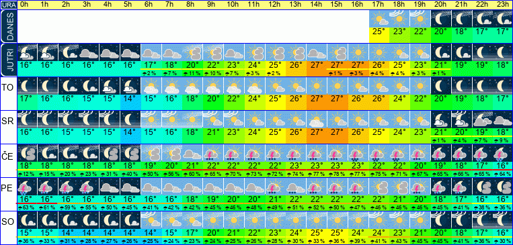Select the ČE 23h night thunderstorm icon
The width and height of the screenshot is (513, 245).
pos(502,153)
